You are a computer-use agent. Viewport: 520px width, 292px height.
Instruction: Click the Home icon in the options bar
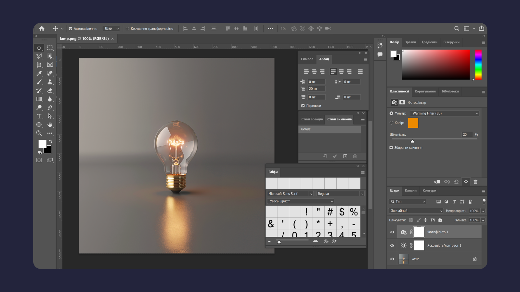point(42,29)
